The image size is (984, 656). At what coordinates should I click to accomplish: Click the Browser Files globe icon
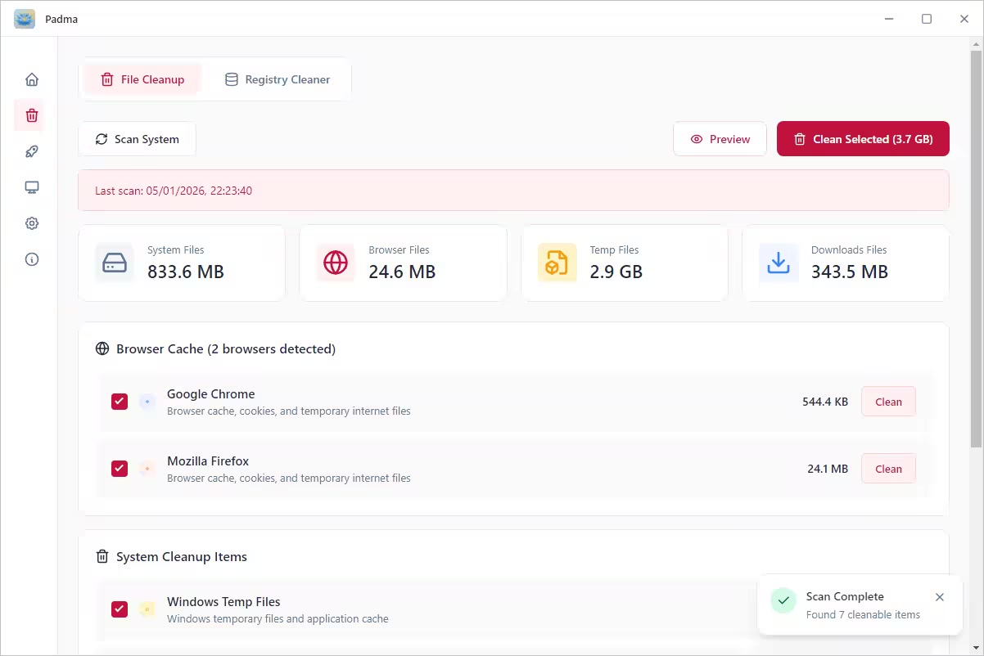tap(336, 263)
